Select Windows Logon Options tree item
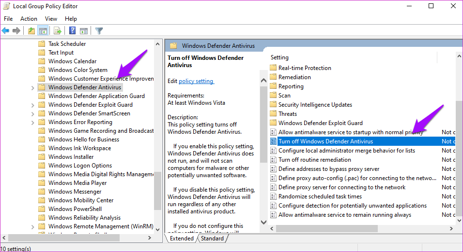Screen dimensions: 463x252 80,166
